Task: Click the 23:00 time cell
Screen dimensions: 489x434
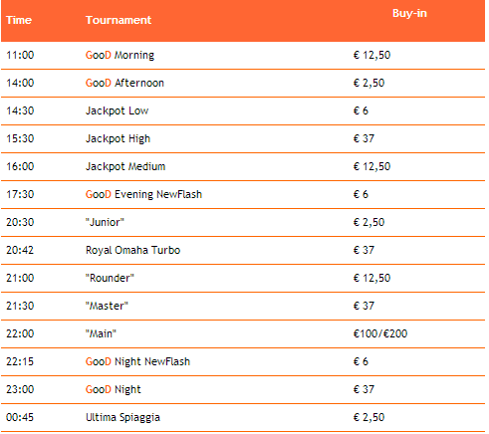Action: tap(20, 389)
